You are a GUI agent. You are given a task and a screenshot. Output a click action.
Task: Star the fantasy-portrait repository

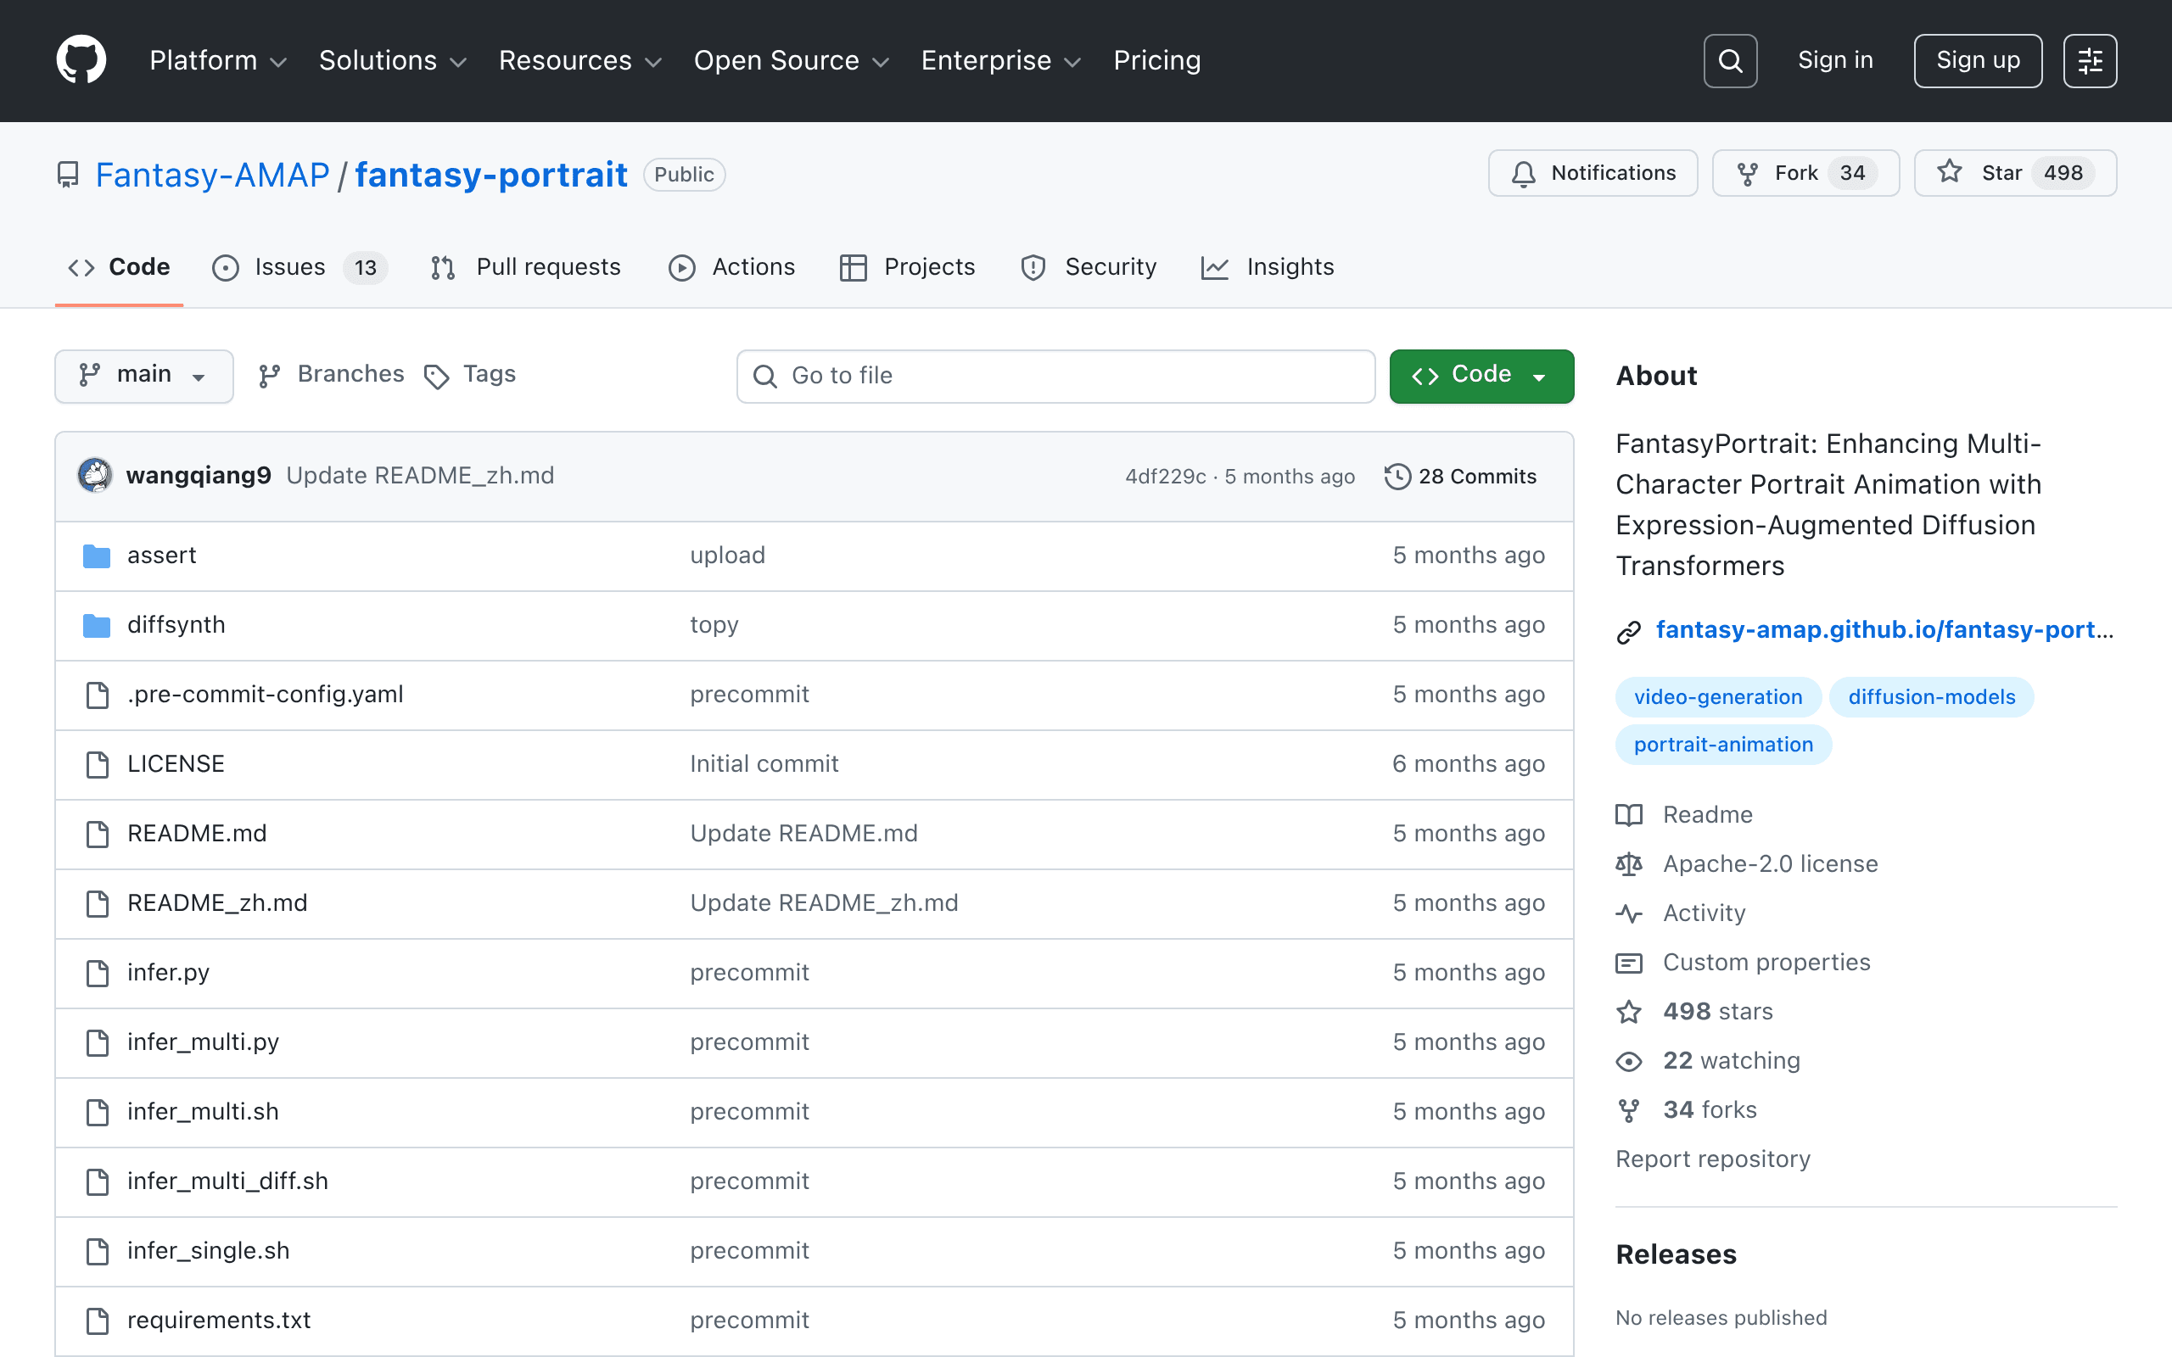pyautogui.click(x=2015, y=173)
